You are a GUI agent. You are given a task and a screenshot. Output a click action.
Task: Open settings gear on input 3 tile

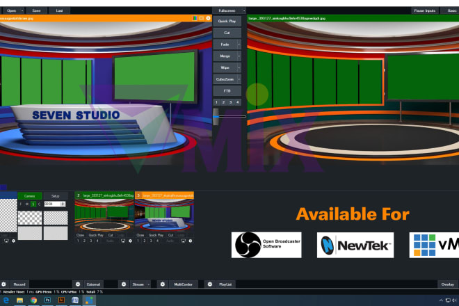191,241
